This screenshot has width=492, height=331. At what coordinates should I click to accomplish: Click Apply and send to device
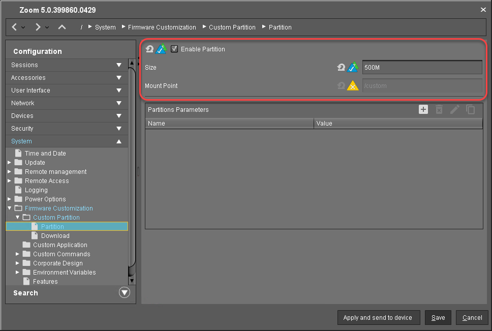(x=378, y=318)
